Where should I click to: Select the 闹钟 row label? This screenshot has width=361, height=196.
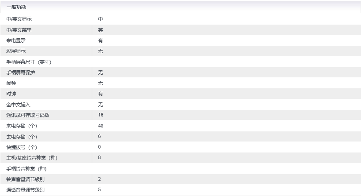pyautogui.click(x=11, y=83)
